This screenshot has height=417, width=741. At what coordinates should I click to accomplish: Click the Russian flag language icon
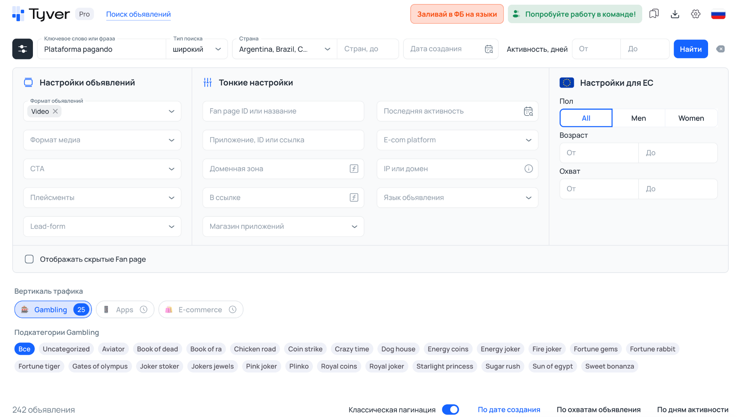point(718,14)
